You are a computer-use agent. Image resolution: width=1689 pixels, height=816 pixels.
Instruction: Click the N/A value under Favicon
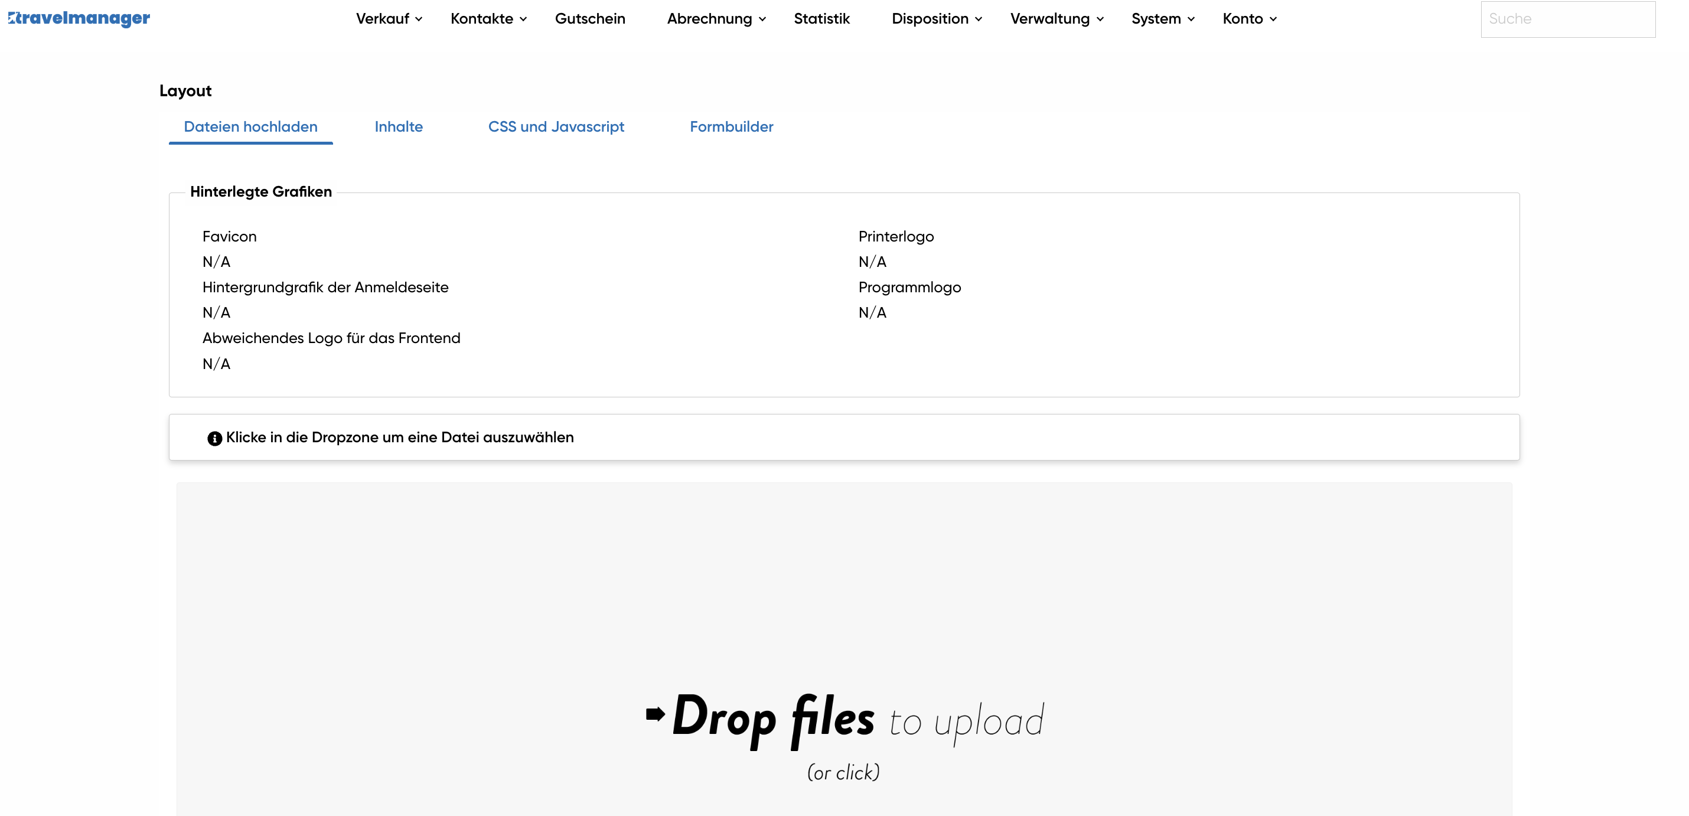216,262
